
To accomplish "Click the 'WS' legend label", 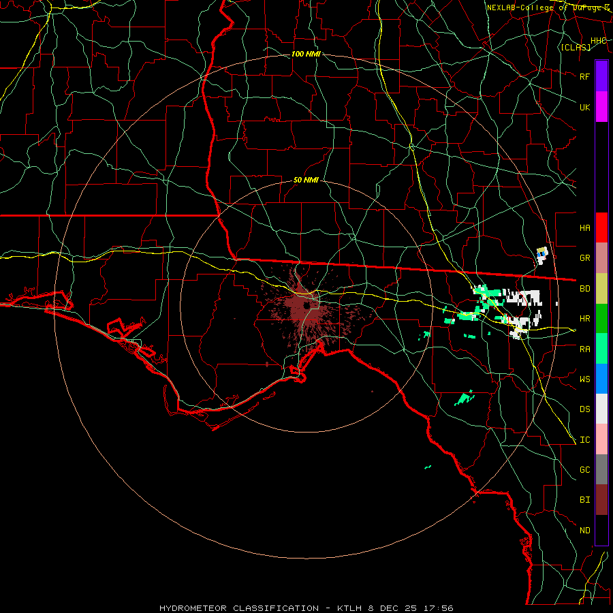I will tap(584, 379).
